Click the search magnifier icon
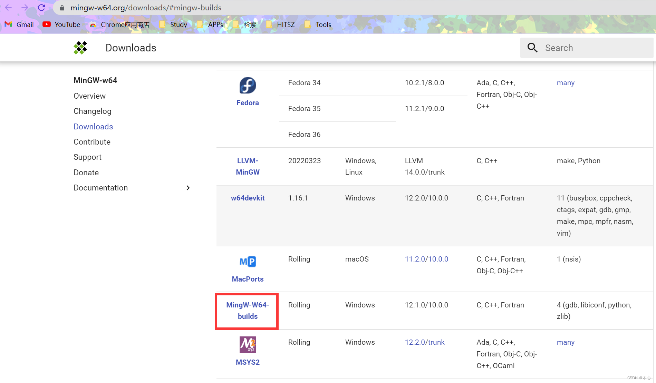The height and width of the screenshot is (383, 656). pos(532,48)
